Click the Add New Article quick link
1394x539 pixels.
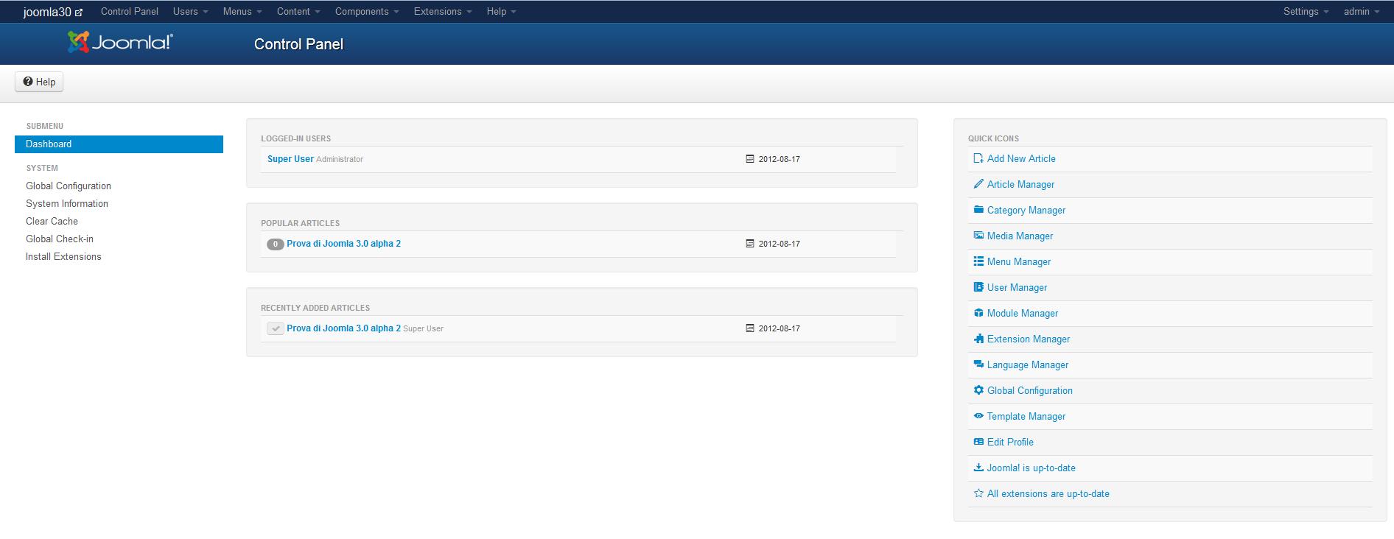[1021, 158]
